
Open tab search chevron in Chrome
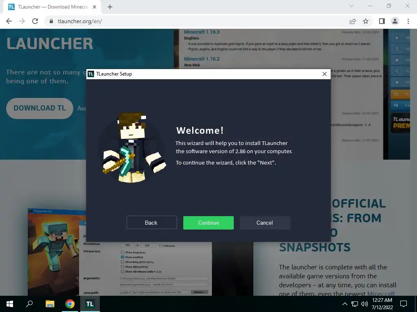point(351,6)
